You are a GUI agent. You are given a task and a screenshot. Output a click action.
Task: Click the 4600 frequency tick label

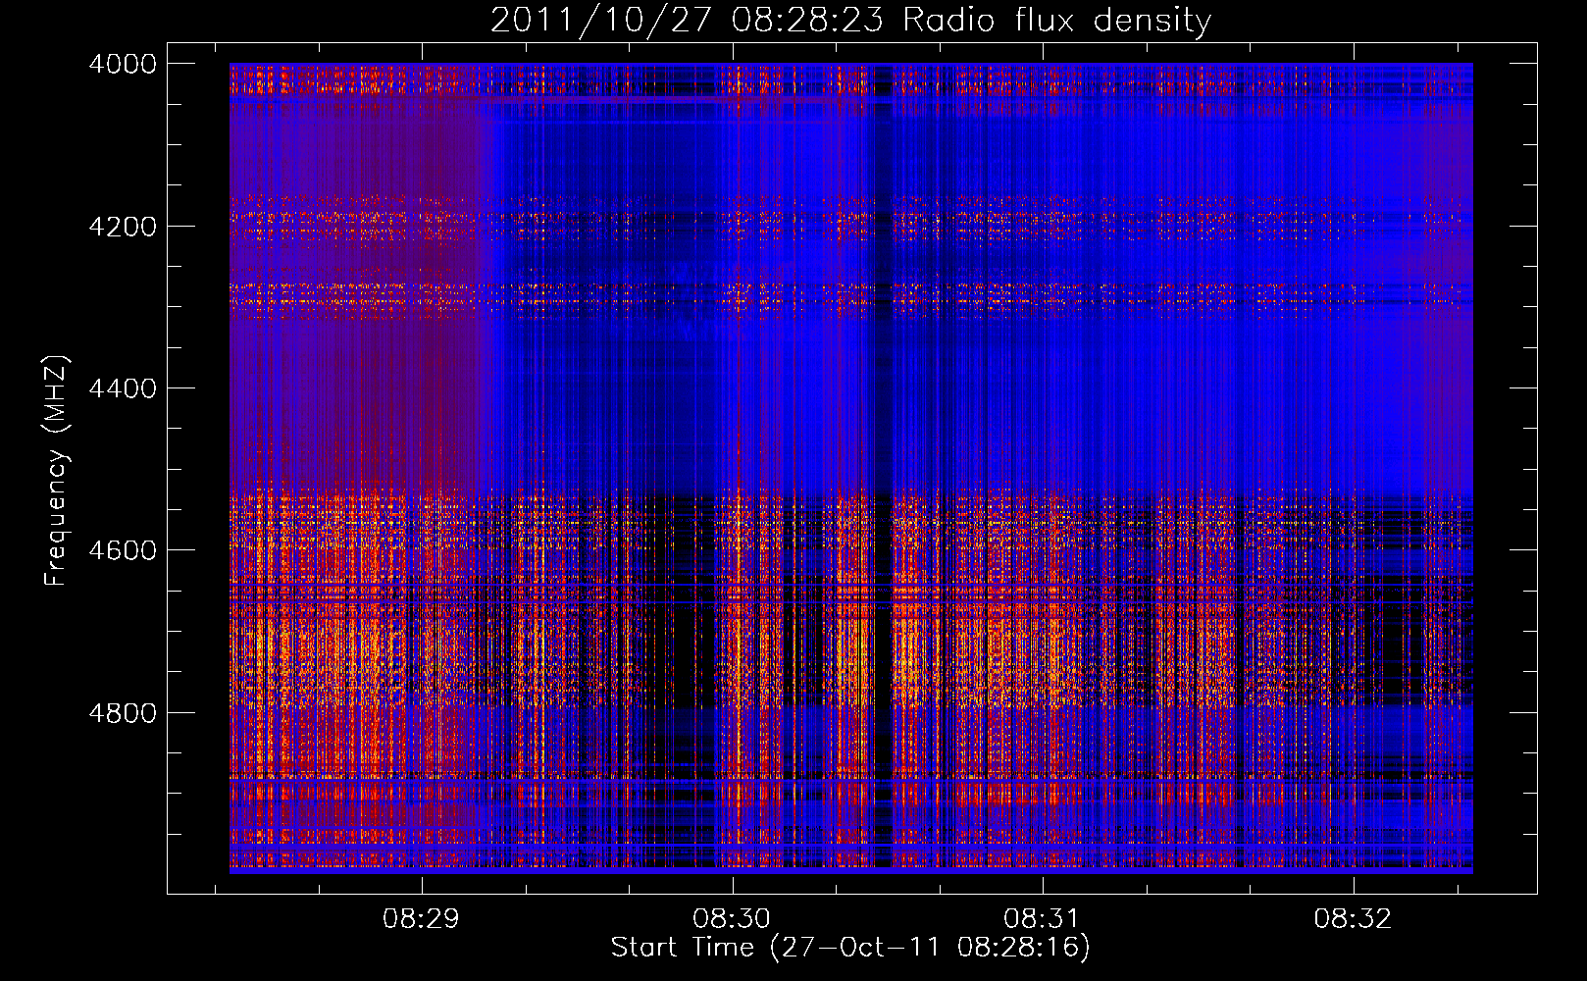coord(123,550)
